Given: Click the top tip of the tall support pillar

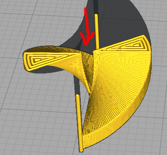Looking at the screenshot, I should click(x=96, y=15).
